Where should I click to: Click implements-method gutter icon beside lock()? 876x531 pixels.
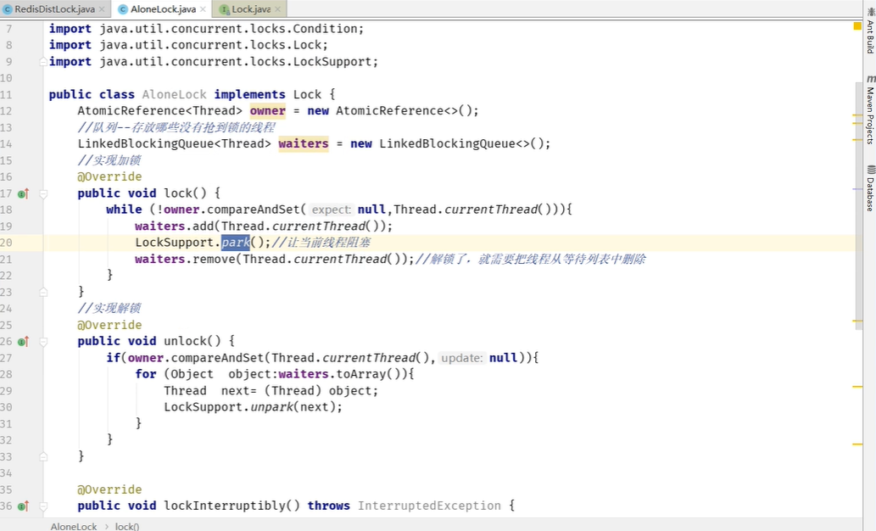coord(23,194)
